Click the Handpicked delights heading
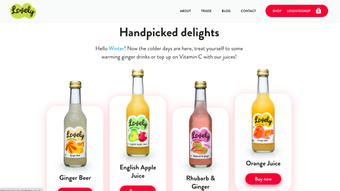The width and height of the screenshot is (340, 191). (169, 33)
